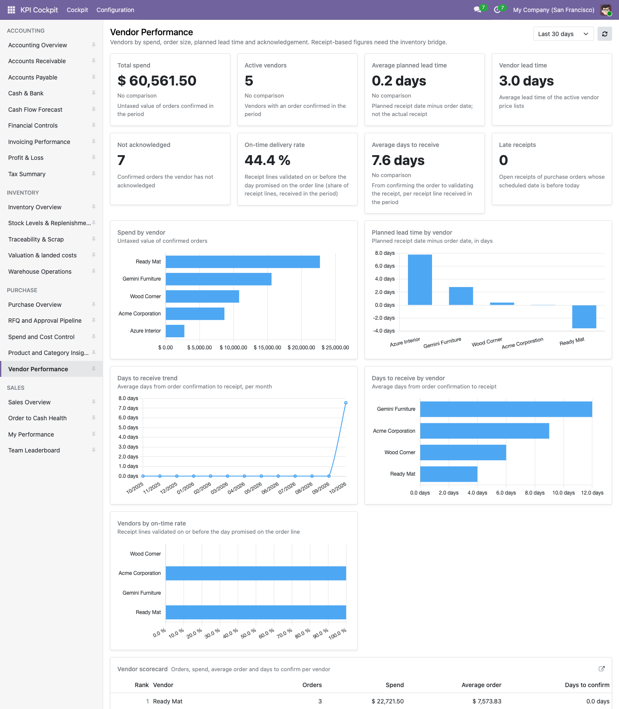The image size is (619, 709).
Task: Open the Traceability & Scrap dashboard
Action: pos(36,239)
